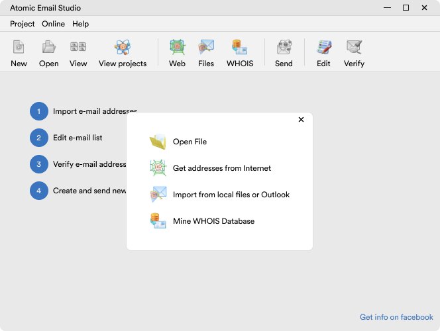Launch the Web address extractor tool
This screenshot has width=440, height=331.
177,48
